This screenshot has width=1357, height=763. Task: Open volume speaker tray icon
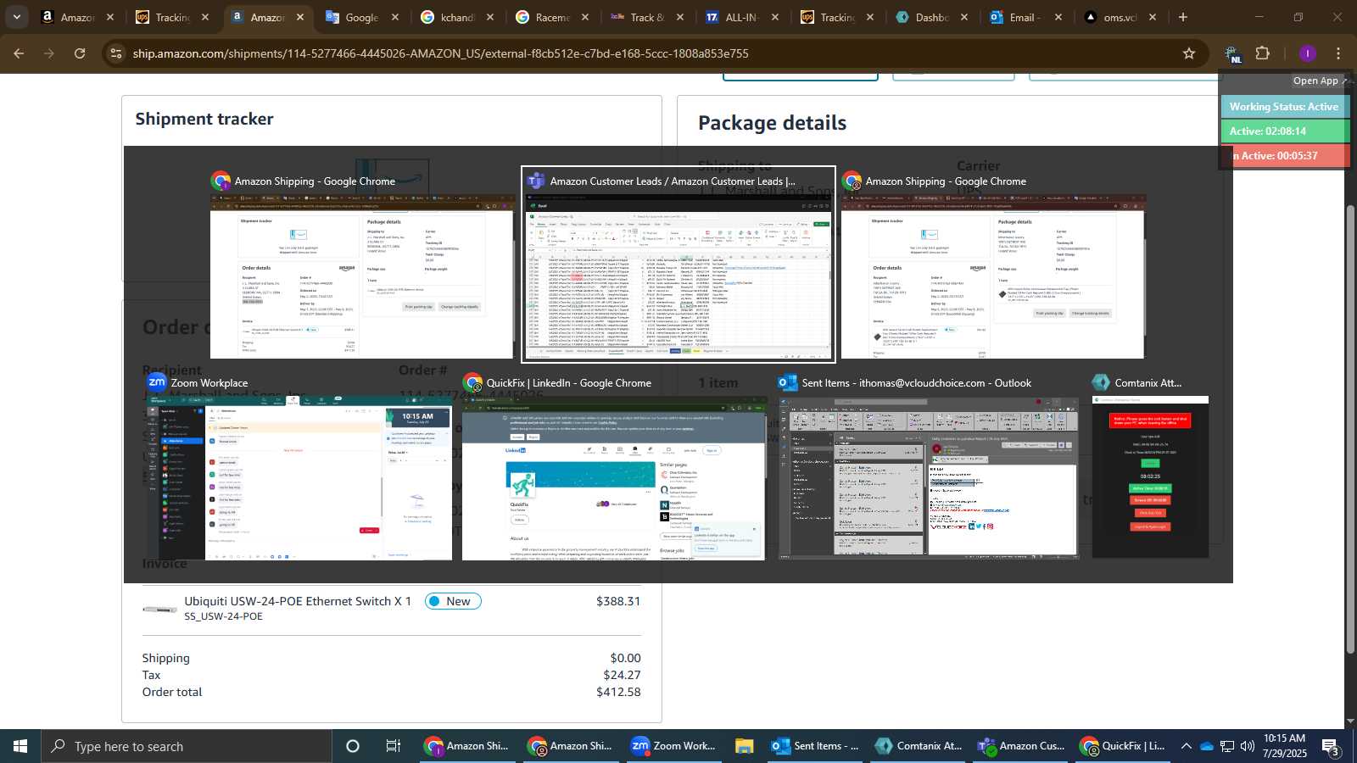pos(1248,746)
